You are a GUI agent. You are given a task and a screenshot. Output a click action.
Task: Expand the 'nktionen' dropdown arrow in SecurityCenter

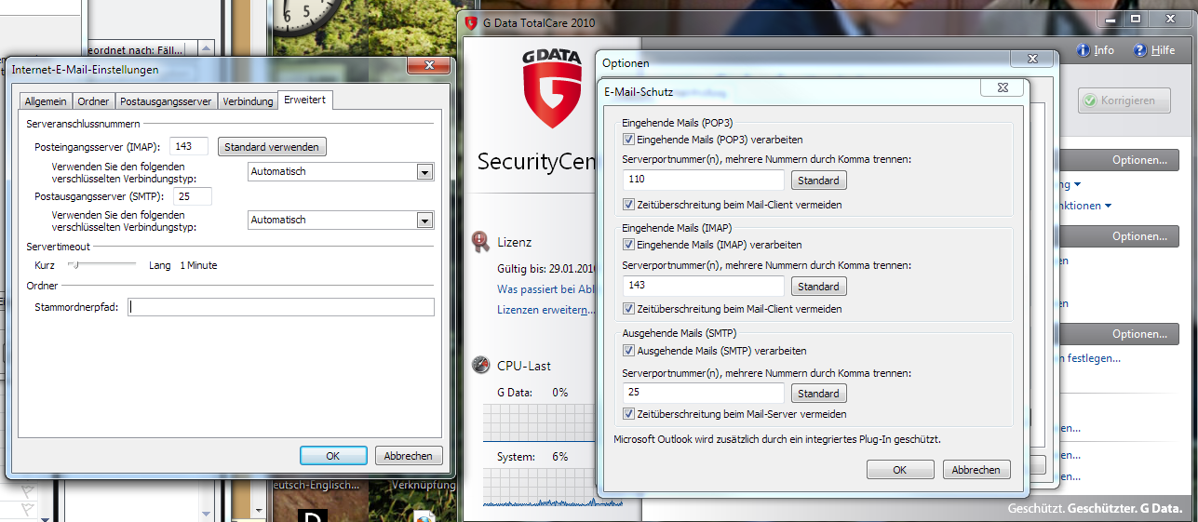1109,206
